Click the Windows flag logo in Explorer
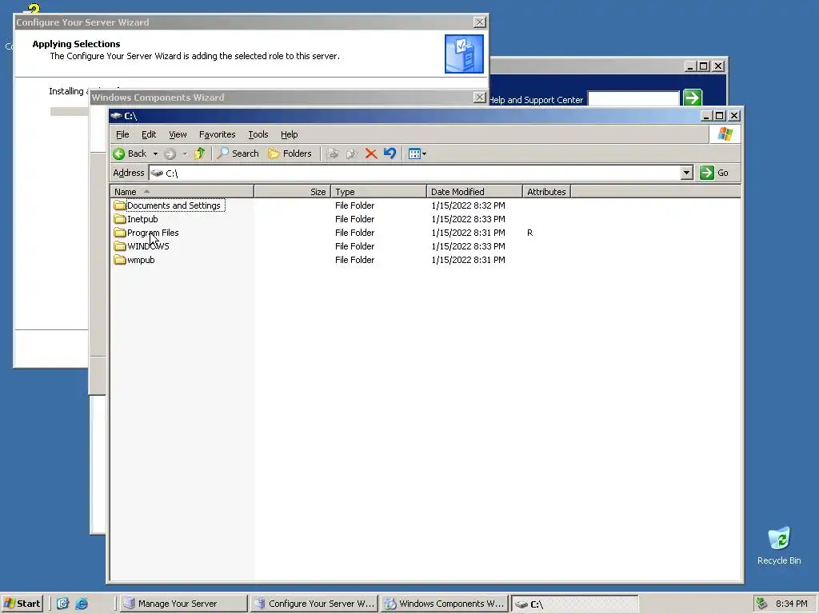This screenshot has height=614, width=819. pyautogui.click(x=725, y=134)
